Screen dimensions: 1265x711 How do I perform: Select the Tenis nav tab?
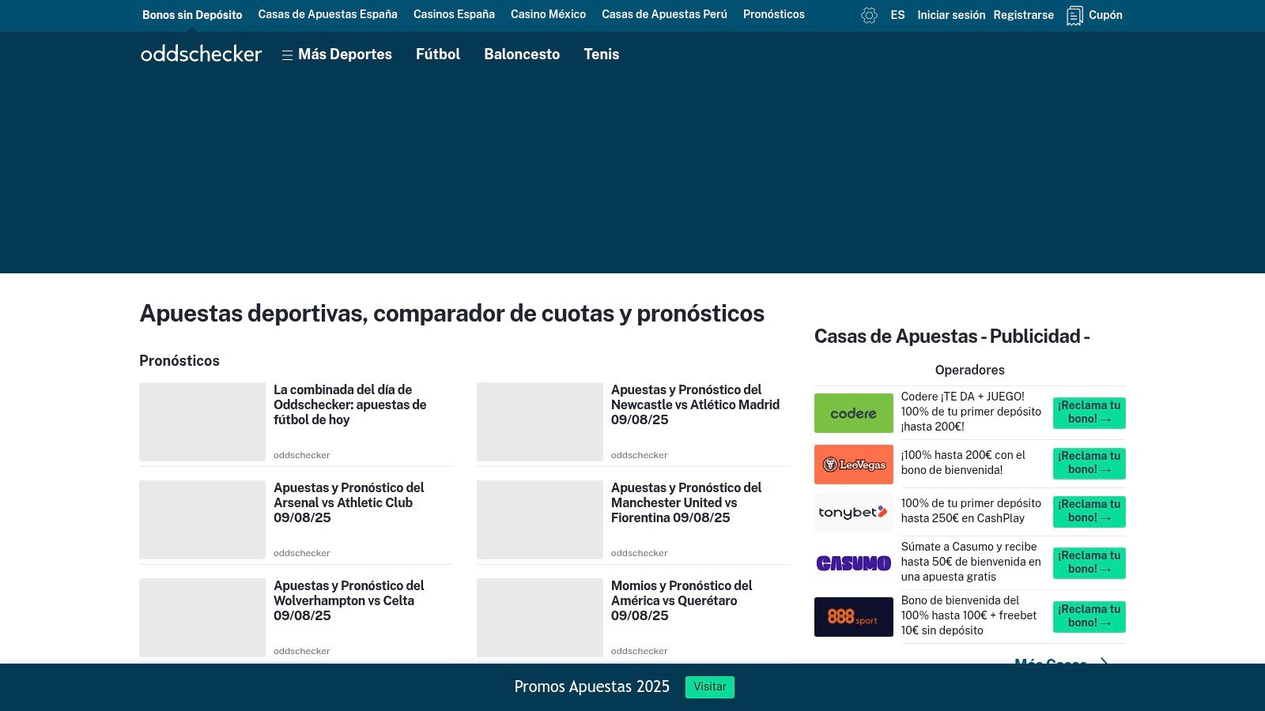click(x=601, y=55)
